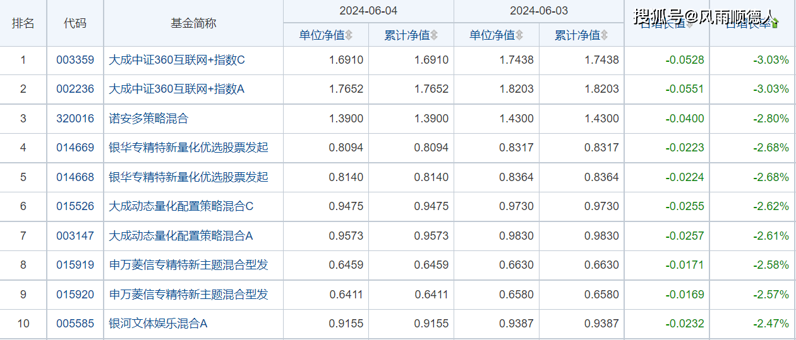
Task: Open fund code 002236
Action: 75,89
